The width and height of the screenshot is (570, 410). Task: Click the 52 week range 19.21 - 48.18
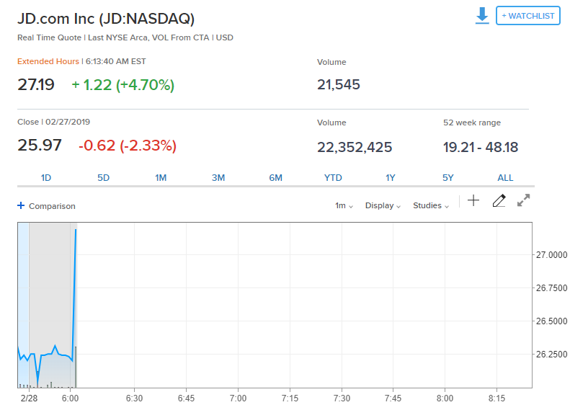point(480,147)
